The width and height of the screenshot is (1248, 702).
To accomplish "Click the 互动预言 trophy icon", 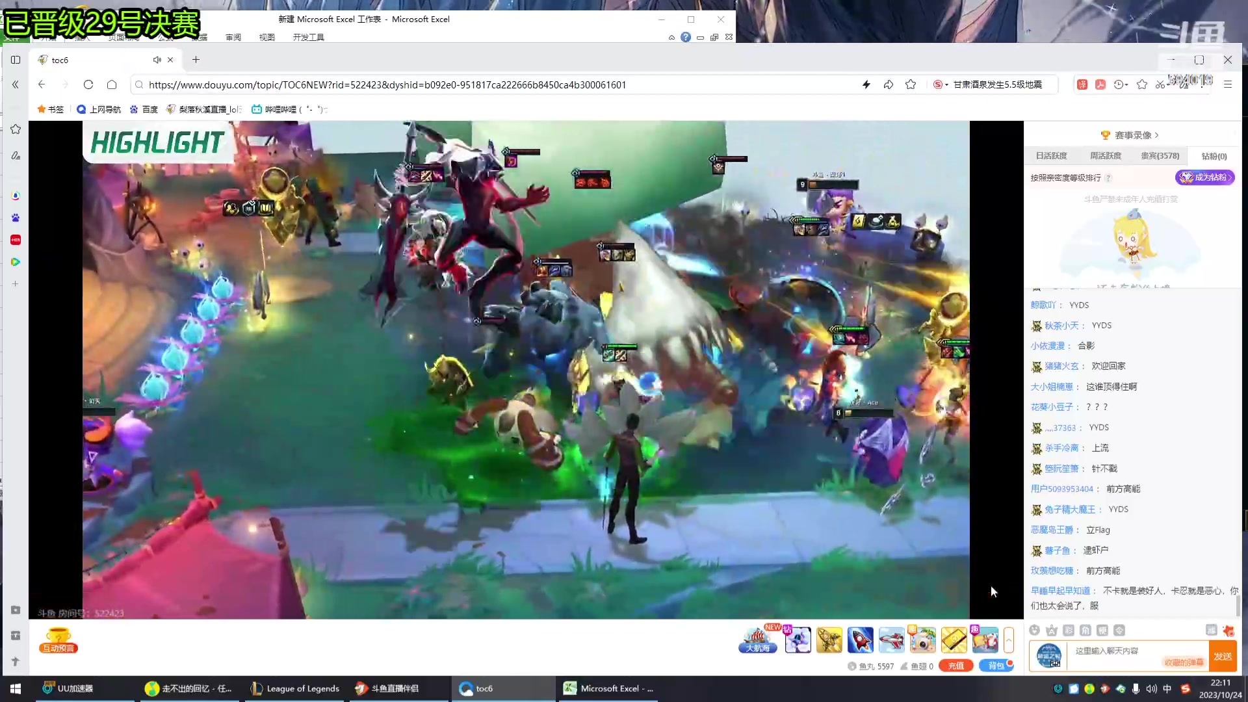I will pyautogui.click(x=58, y=640).
